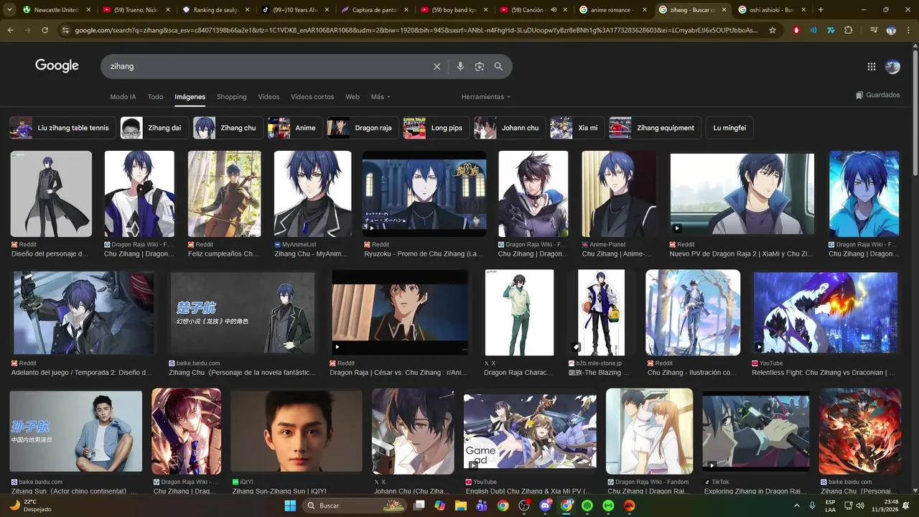Screen dimensions: 919x517
Task: Open the Extensions puzzle-piece menu
Action: [x=848, y=30]
